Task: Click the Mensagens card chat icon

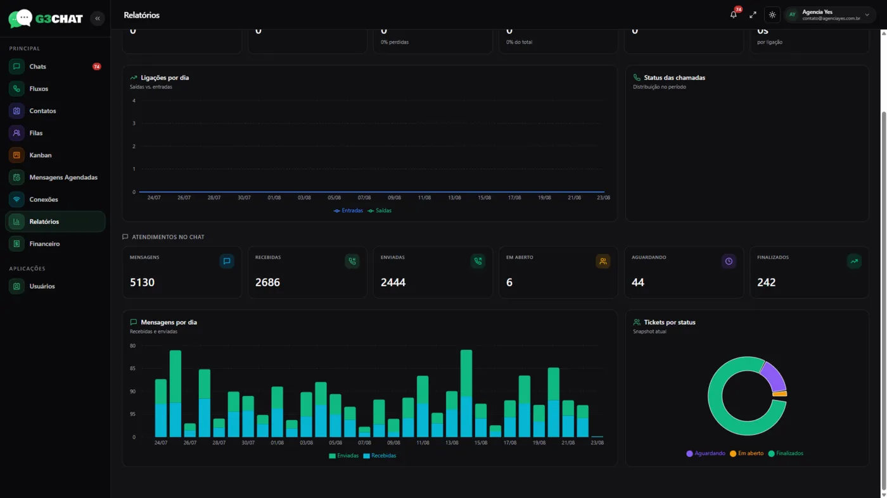Action: point(227,261)
